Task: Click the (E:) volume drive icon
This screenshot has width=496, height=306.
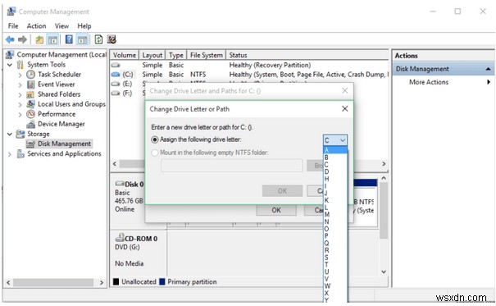Action: [x=116, y=84]
